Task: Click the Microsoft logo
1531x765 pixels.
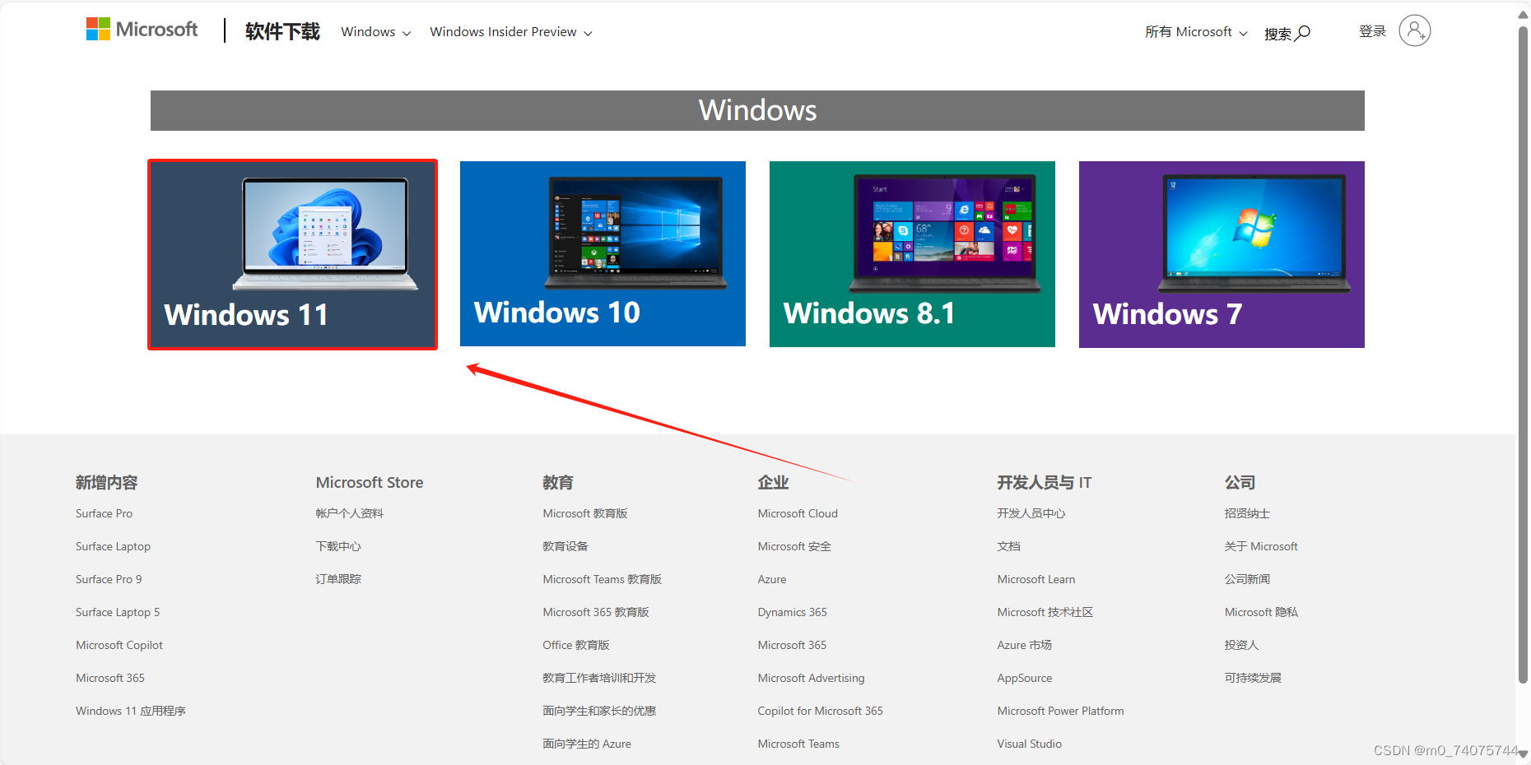Action: [142, 30]
